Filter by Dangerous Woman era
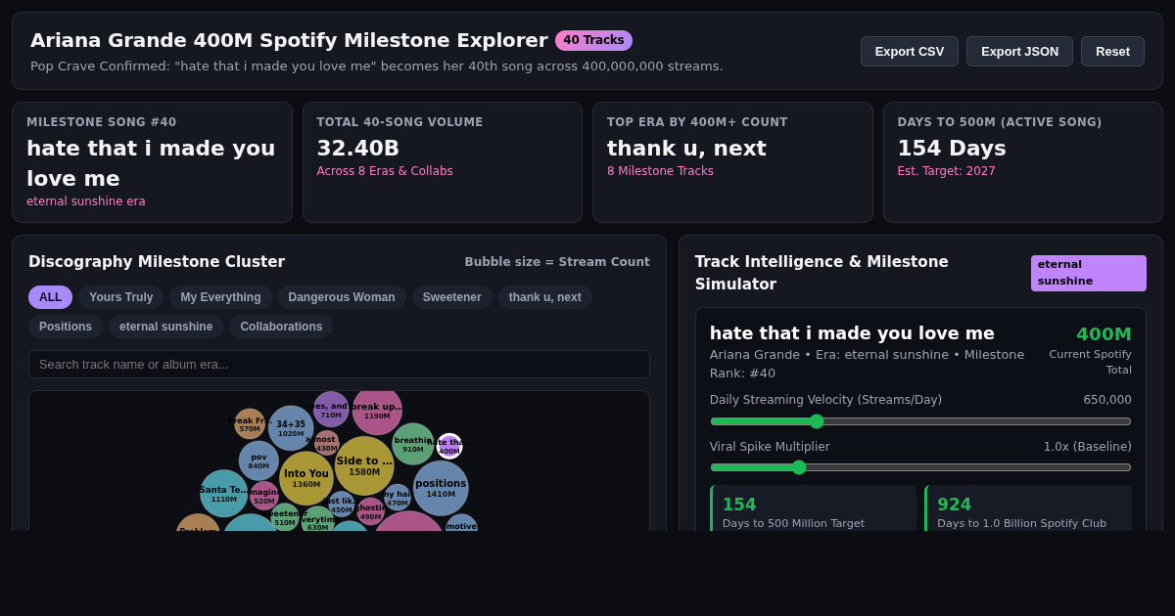Screen dimensions: 1175x616 pos(342,297)
